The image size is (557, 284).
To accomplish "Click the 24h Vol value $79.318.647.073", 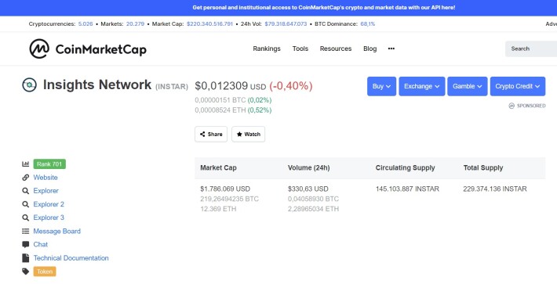I will (x=286, y=24).
